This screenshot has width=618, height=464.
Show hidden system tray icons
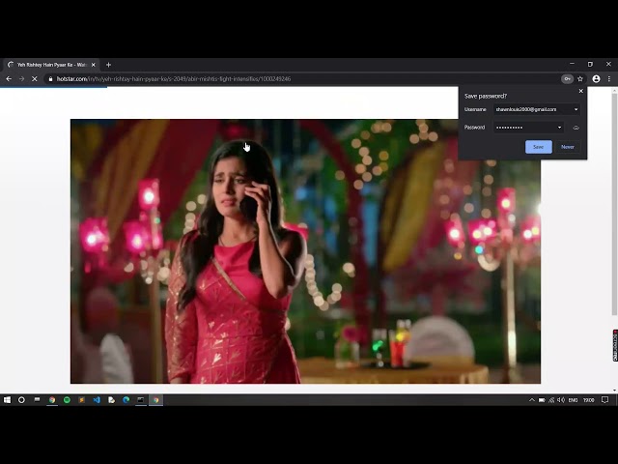(x=532, y=399)
